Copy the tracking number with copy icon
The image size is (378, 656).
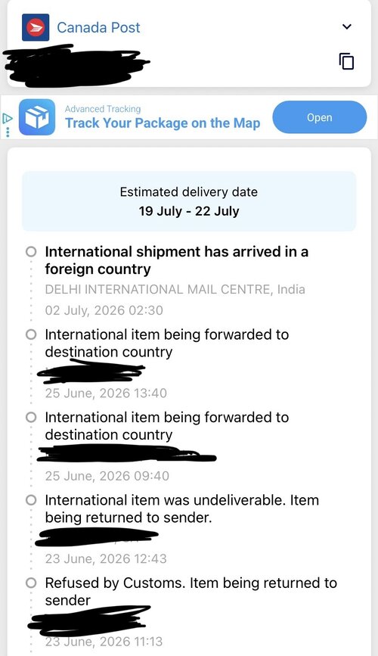coord(346,61)
